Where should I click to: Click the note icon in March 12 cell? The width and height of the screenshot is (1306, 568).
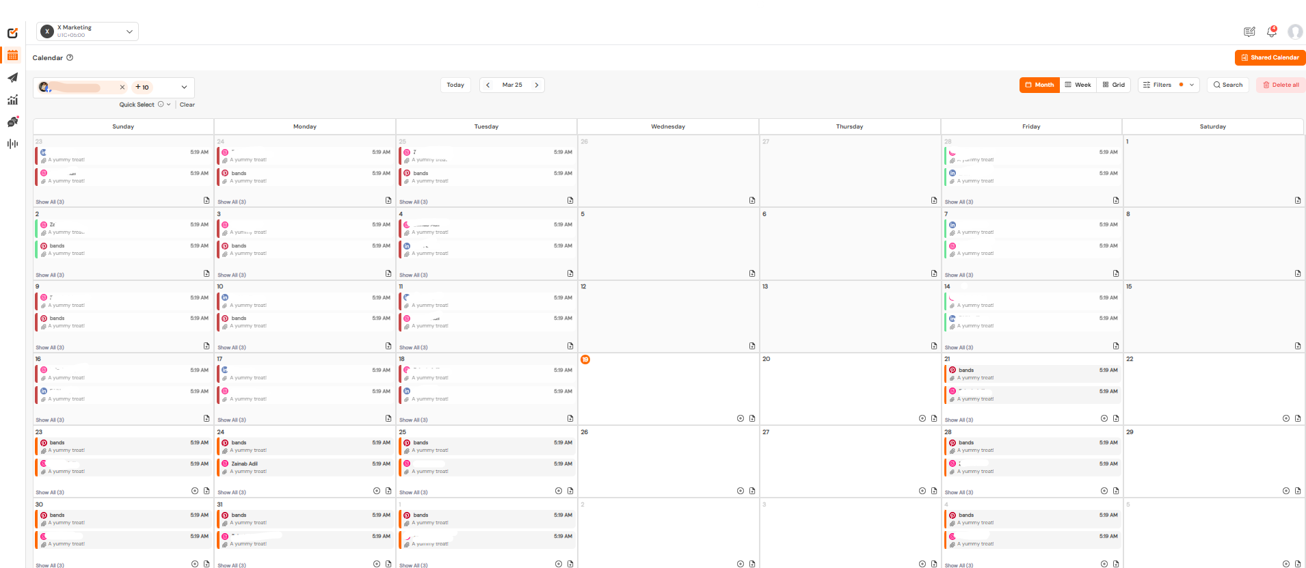coord(752,346)
